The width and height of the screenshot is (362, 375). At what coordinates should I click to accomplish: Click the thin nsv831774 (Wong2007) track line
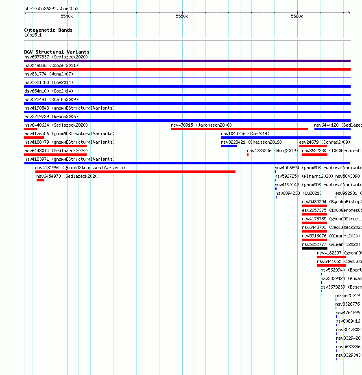click(187, 78)
